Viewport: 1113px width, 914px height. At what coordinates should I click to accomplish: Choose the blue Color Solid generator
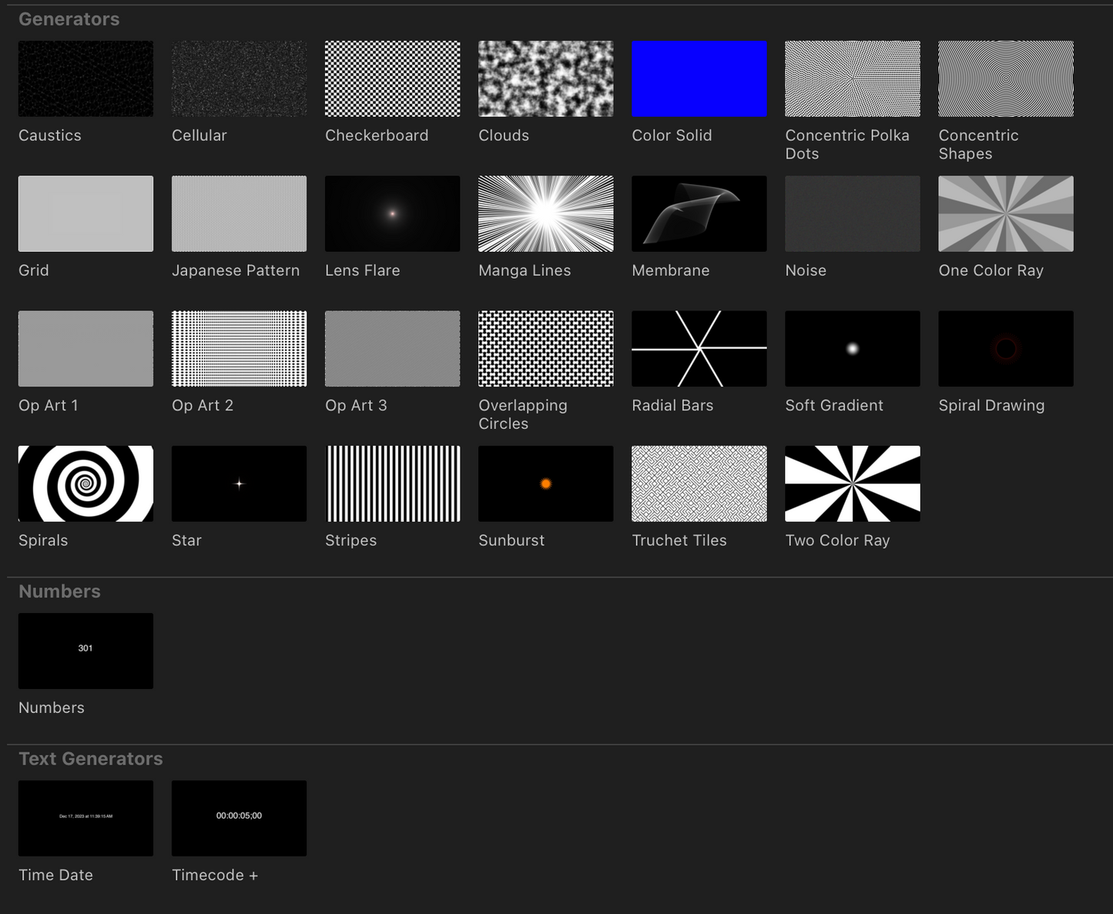click(699, 79)
